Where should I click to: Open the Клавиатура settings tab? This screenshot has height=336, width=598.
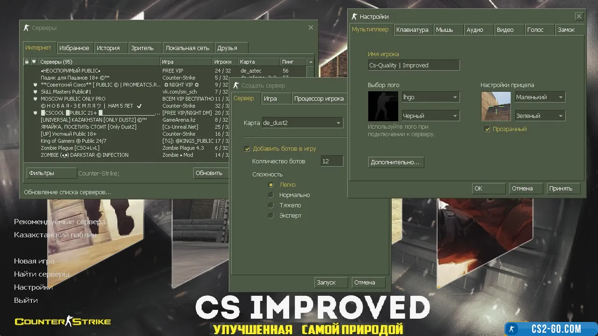[x=412, y=29]
